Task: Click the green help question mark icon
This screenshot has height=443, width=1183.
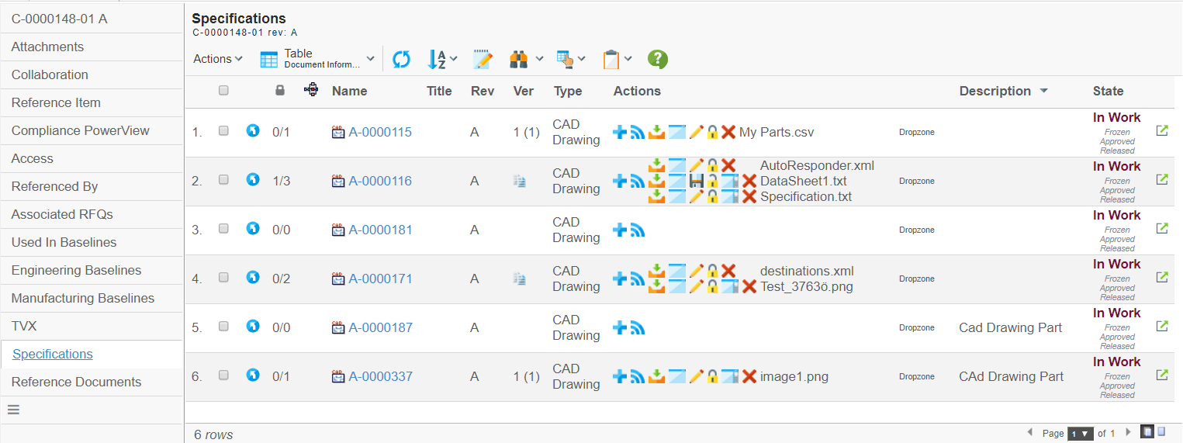Action: [658, 59]
